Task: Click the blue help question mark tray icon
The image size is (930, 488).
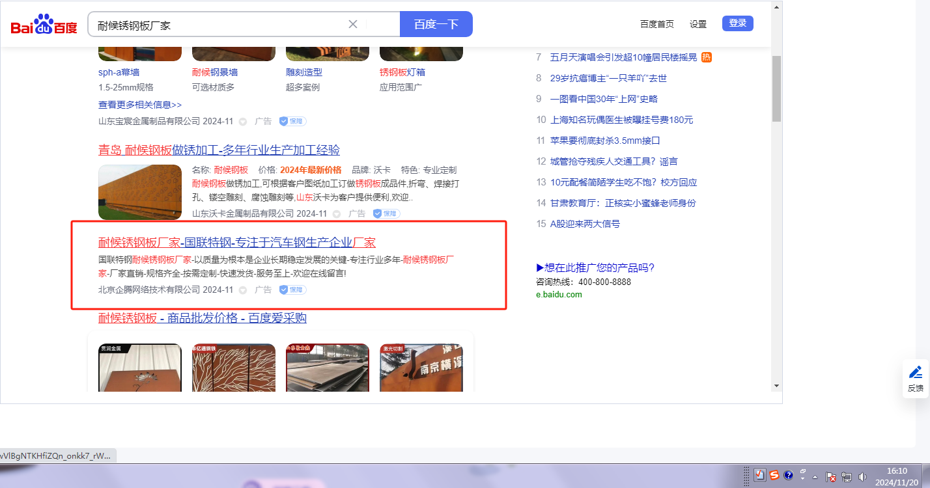Action: tap(788, 475)
